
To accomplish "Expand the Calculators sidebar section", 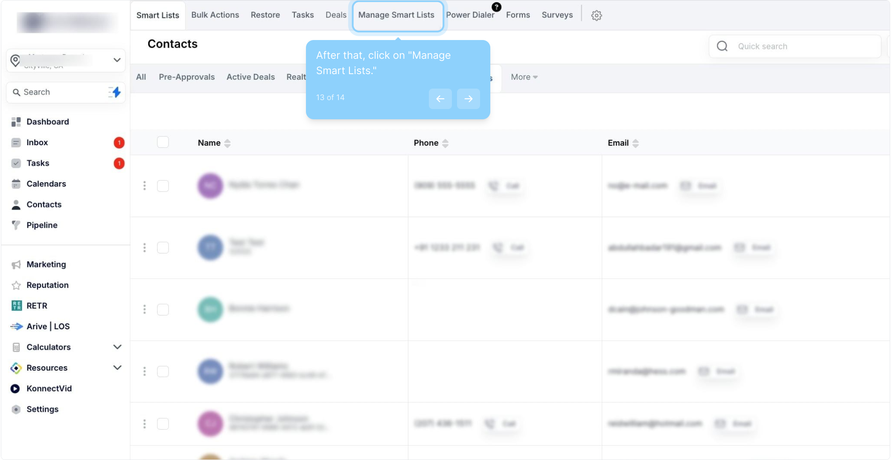I will 117,347.
